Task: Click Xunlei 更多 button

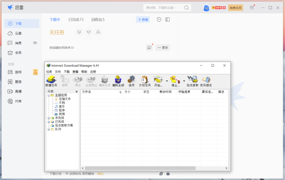Action: point(163,48)
